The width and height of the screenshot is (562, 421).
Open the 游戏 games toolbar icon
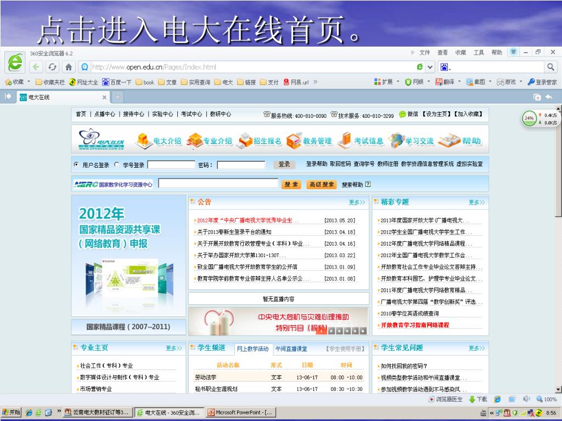pyautogui.click(x=501, y=82)
